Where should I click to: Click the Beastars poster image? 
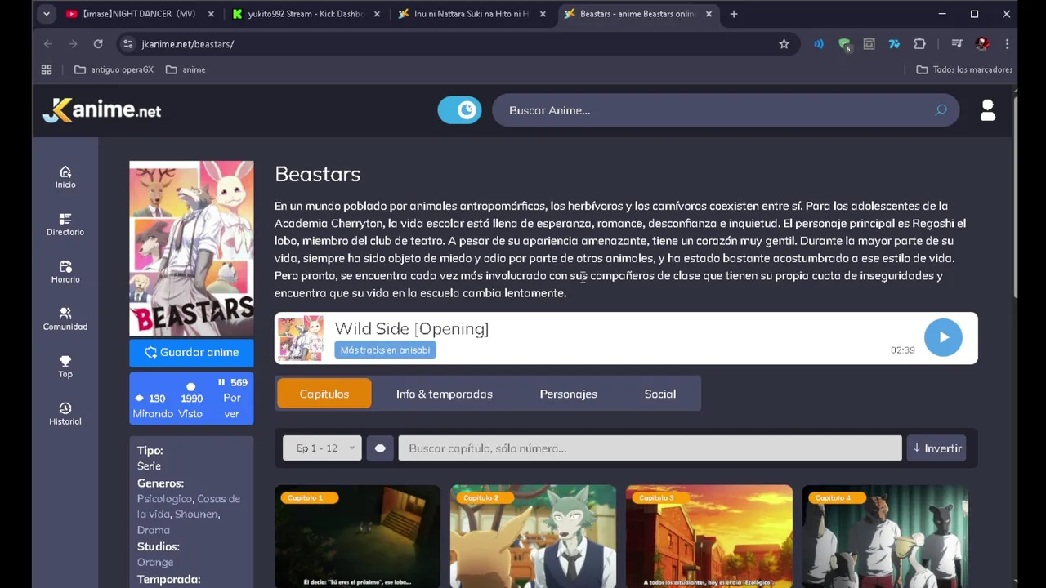pos(191,248)
